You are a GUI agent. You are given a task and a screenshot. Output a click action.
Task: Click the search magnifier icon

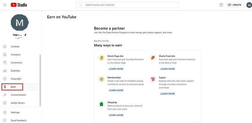click(x=81, y=5)
